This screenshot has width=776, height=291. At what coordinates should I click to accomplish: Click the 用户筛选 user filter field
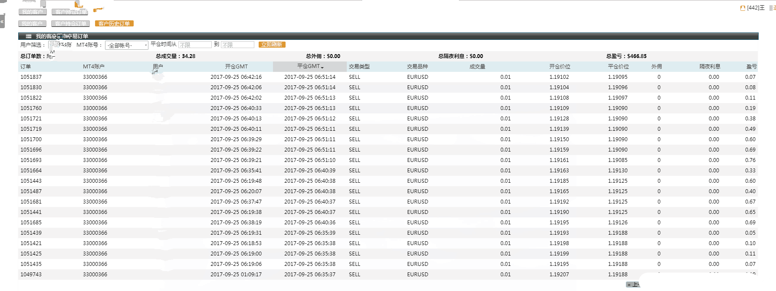tap(60, 45)
